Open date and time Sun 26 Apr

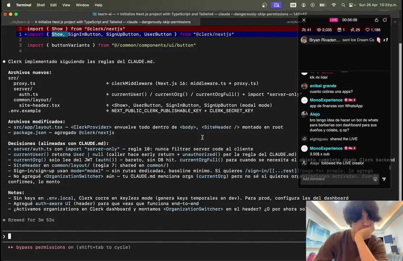pos(378,5)
